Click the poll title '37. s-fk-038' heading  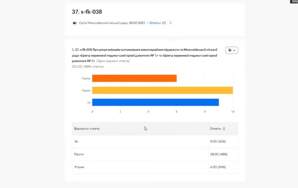click(x=87, y=11)
